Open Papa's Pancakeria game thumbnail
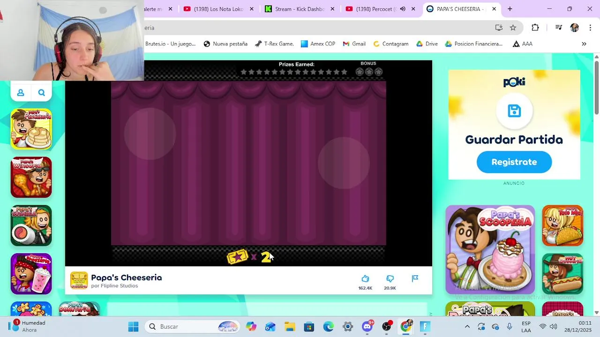 [x=31, y=129]
